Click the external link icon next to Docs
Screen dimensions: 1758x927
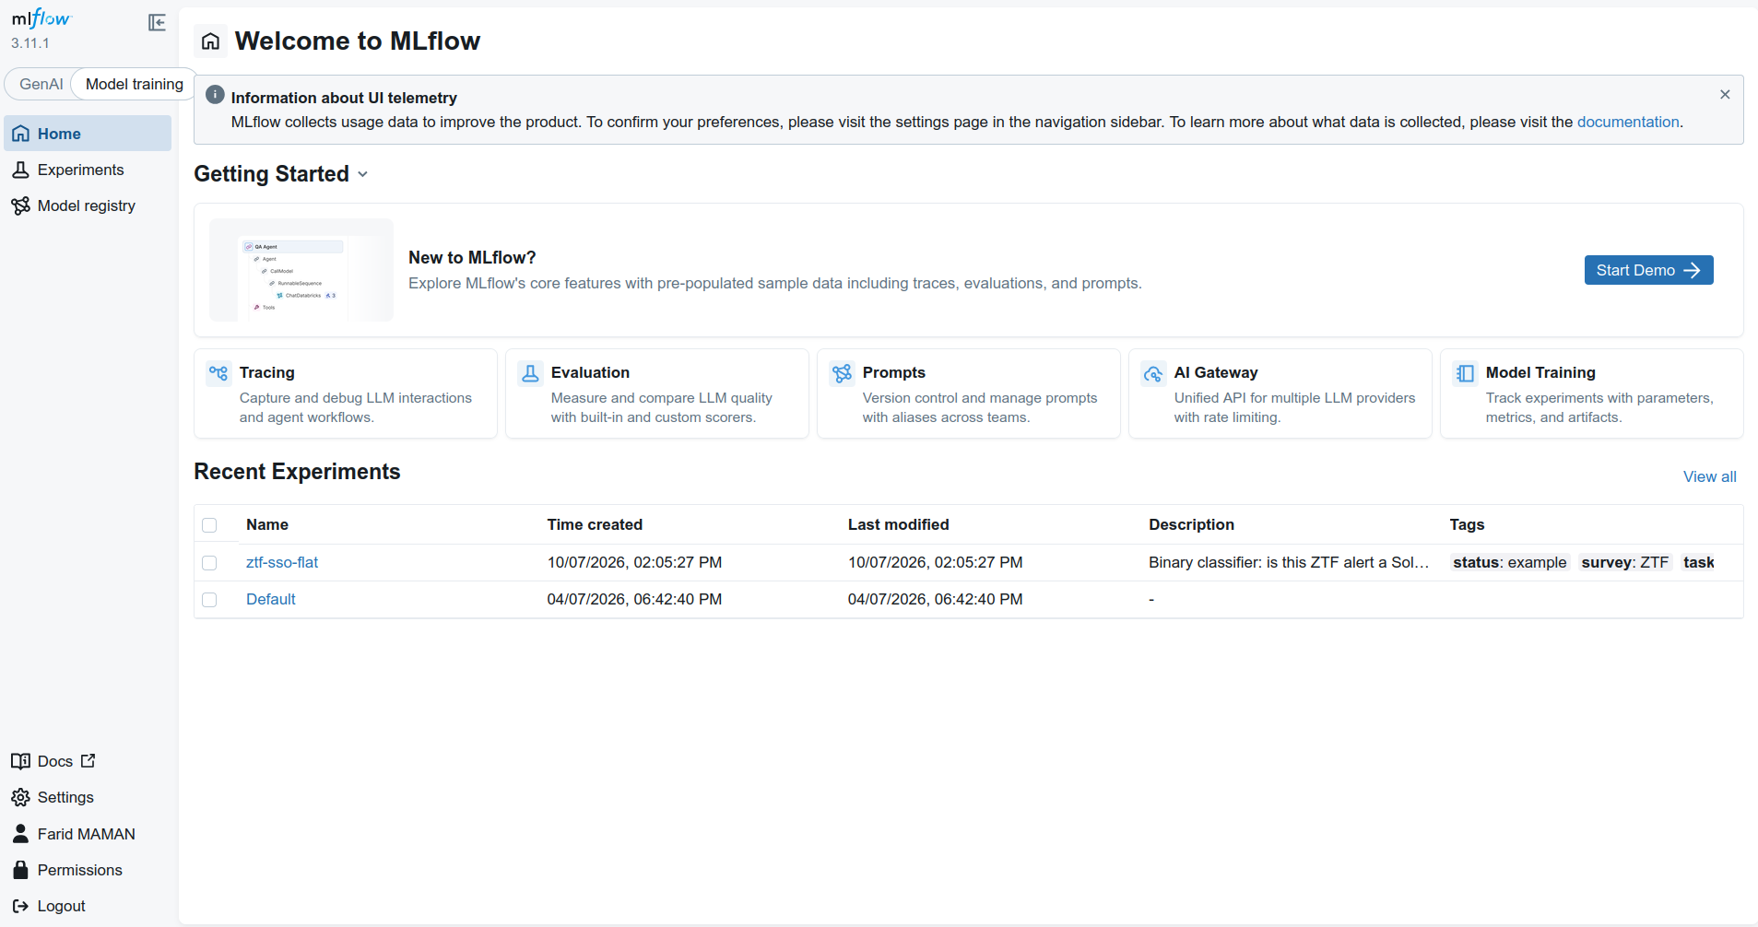(x=88, y=761)
